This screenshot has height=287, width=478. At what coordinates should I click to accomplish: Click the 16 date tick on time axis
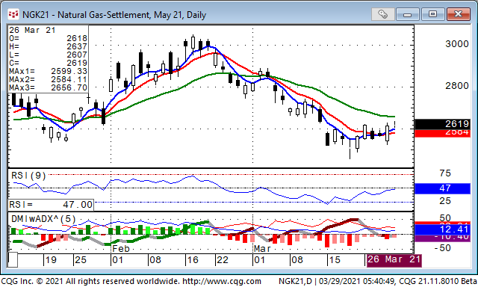193,260
